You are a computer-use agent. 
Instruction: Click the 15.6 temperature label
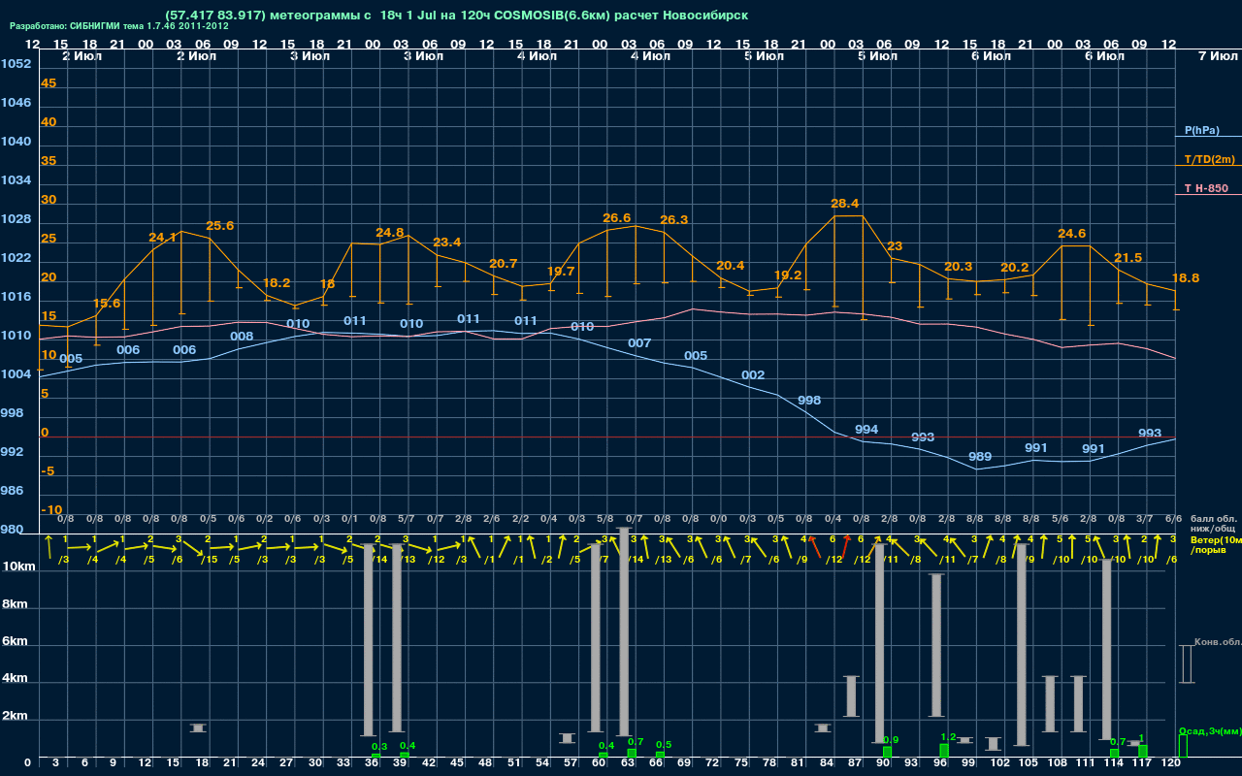click(106, 304)
